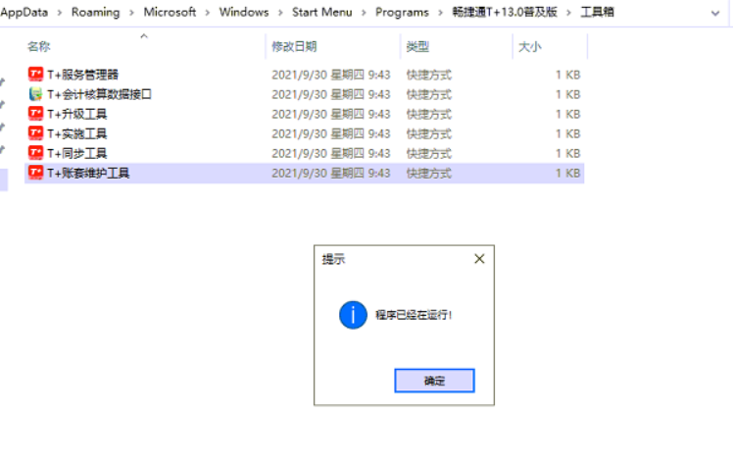The image size is (733, 467).
Task: Expand chevron after Windows in path
Action: click(x=280, y=13)
